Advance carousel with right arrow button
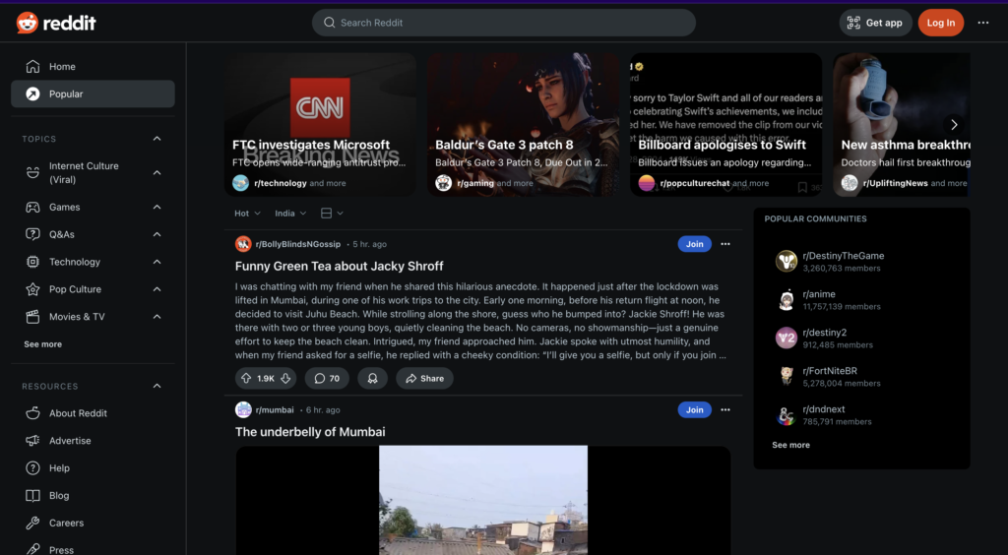Viewport: 1008px width, 555px height. click(x=954, y=125)
